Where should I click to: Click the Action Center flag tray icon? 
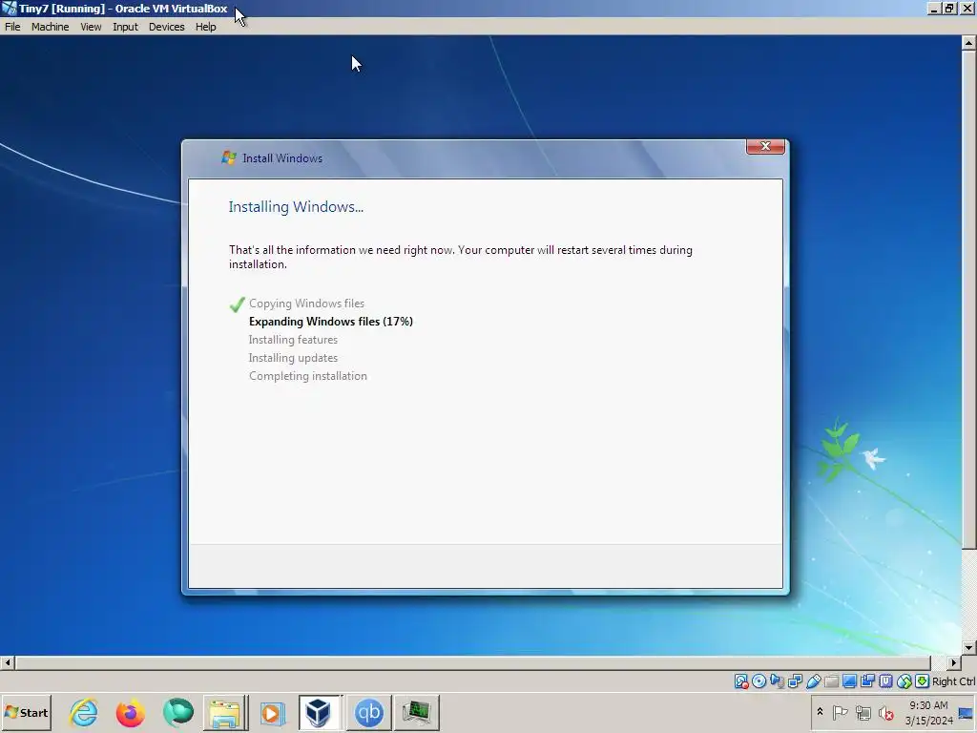click(x=840, y=712)
